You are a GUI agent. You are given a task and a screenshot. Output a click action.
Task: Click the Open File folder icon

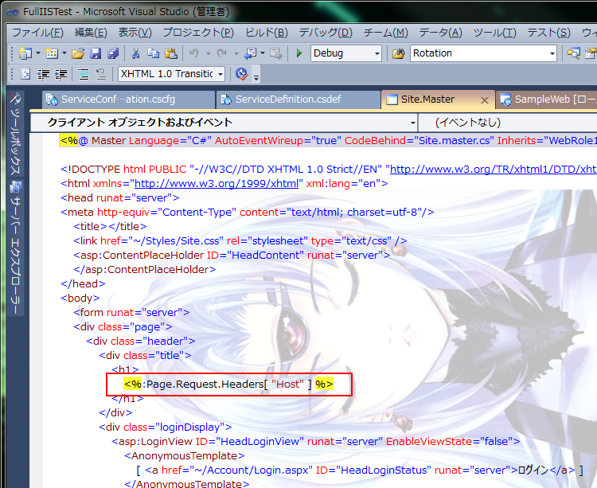[78, 53]
